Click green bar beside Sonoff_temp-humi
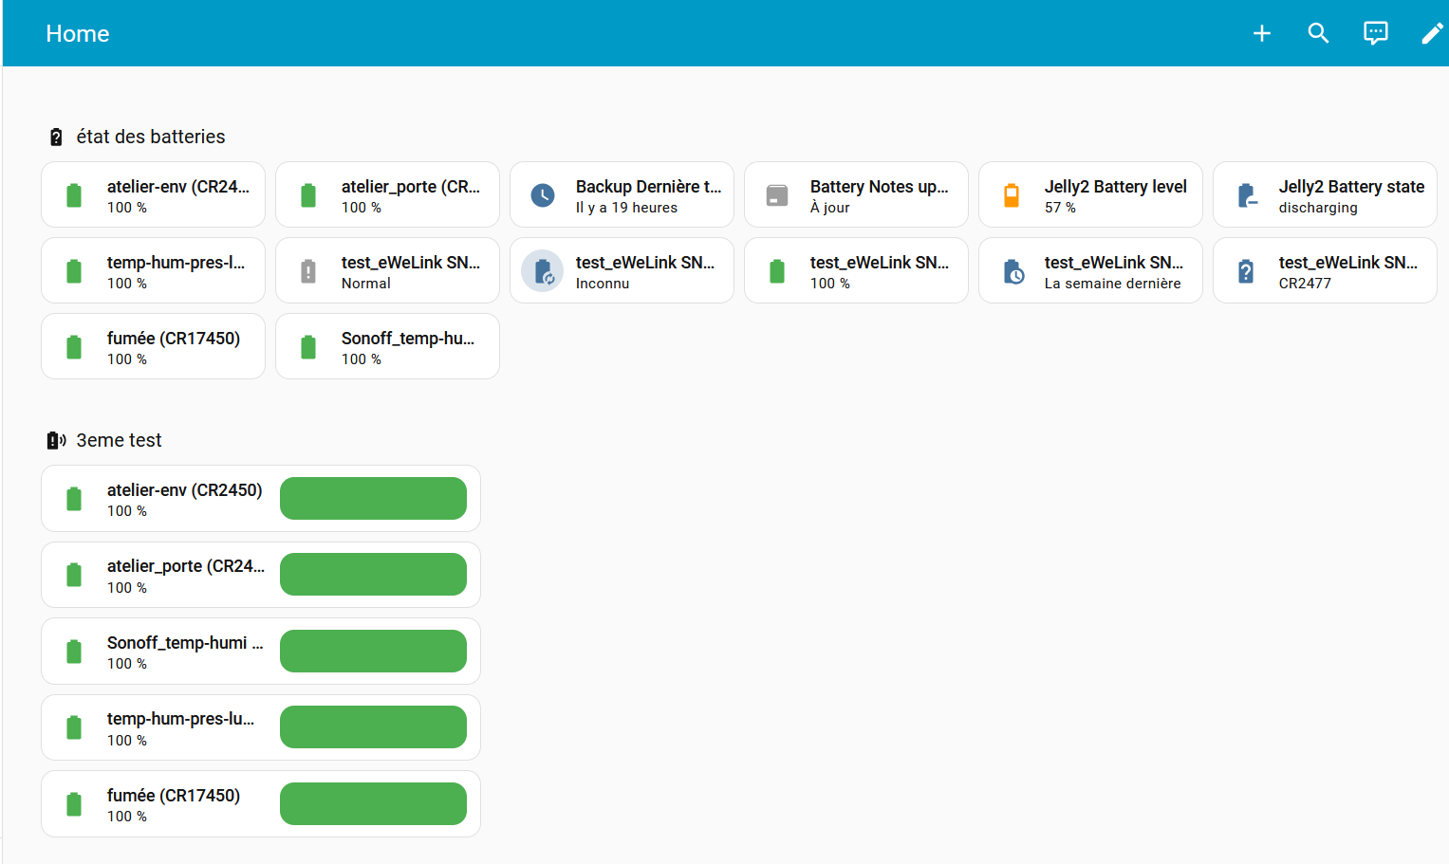The image size is (1449, 864). [x=373, y=652]
